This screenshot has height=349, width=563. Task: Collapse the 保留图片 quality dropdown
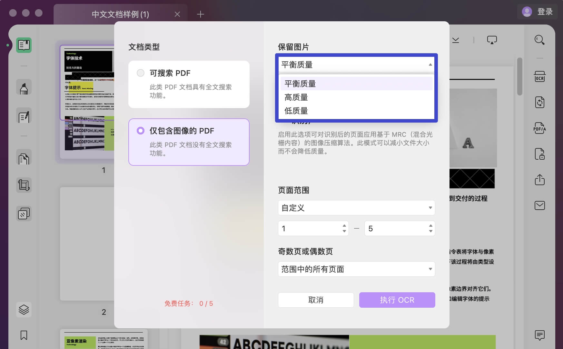click(x=356, y=65)
